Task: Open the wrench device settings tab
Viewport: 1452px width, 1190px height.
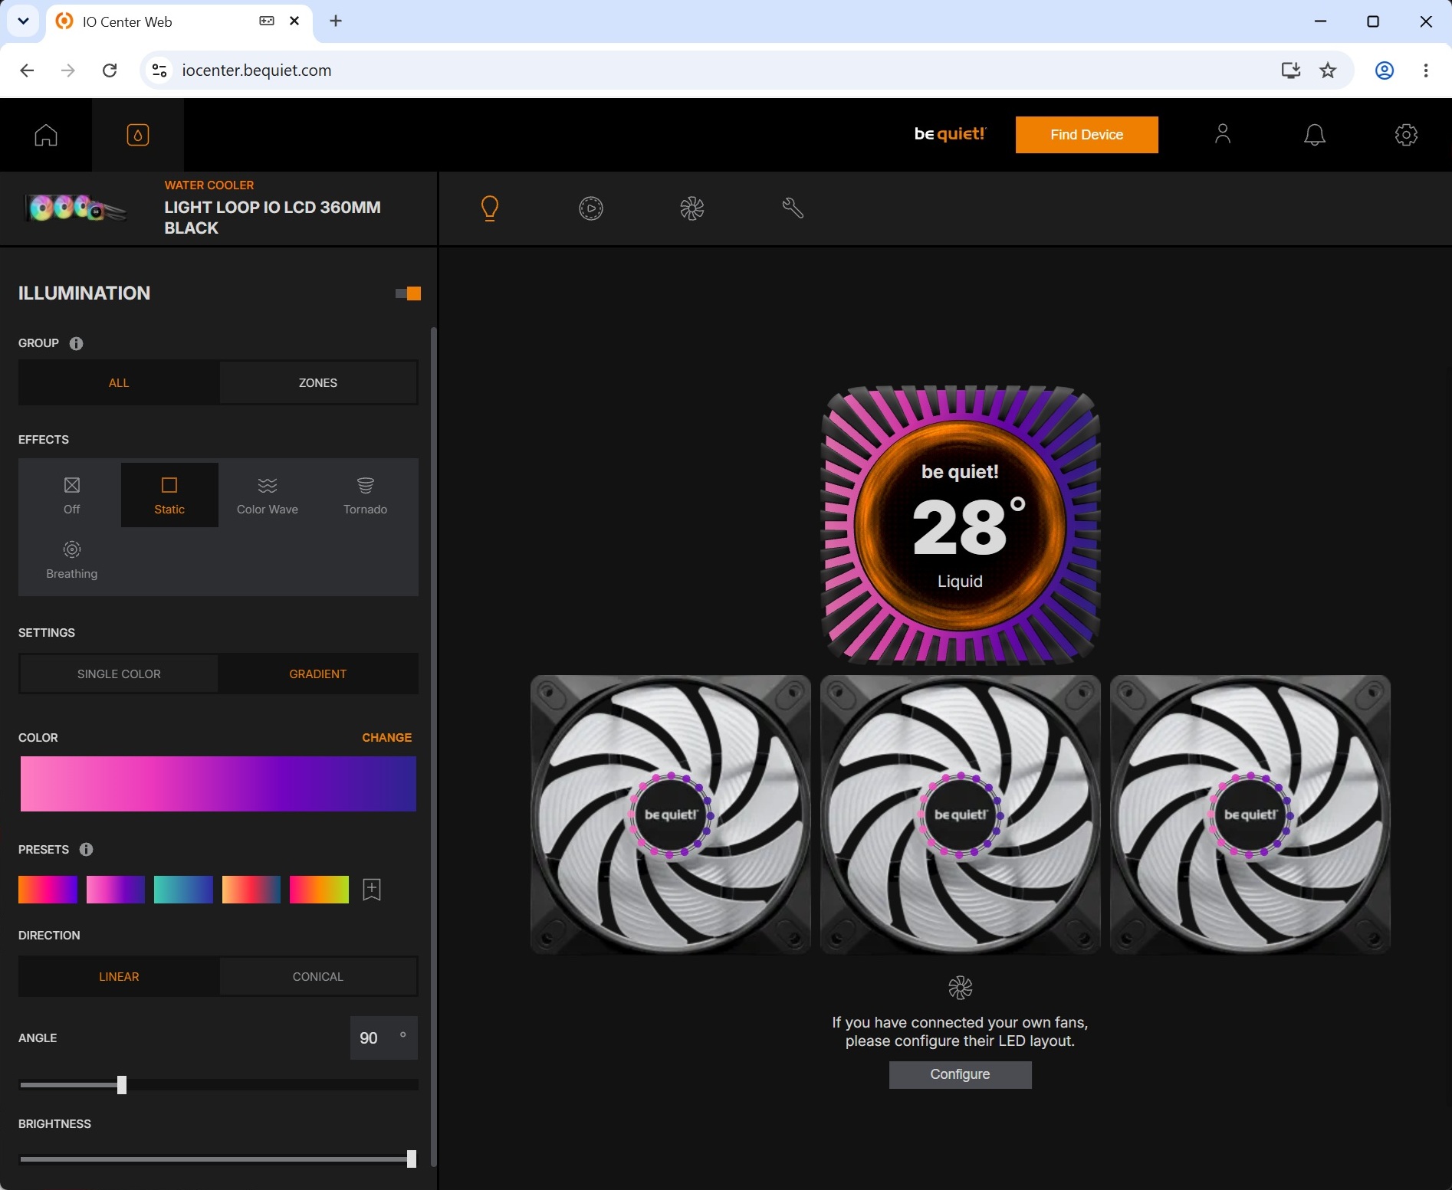Action: (x=793, y=208)
